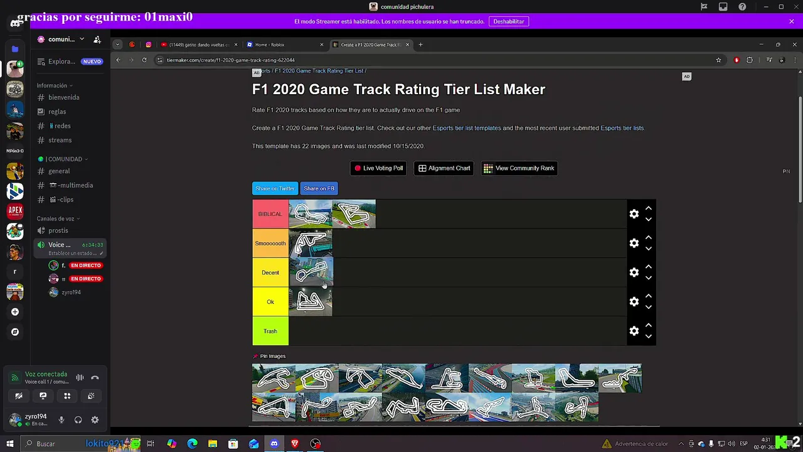Go back in the browser
Image resolution: width=803 pixels, height=452 pixels.
(x=118, y=60)
